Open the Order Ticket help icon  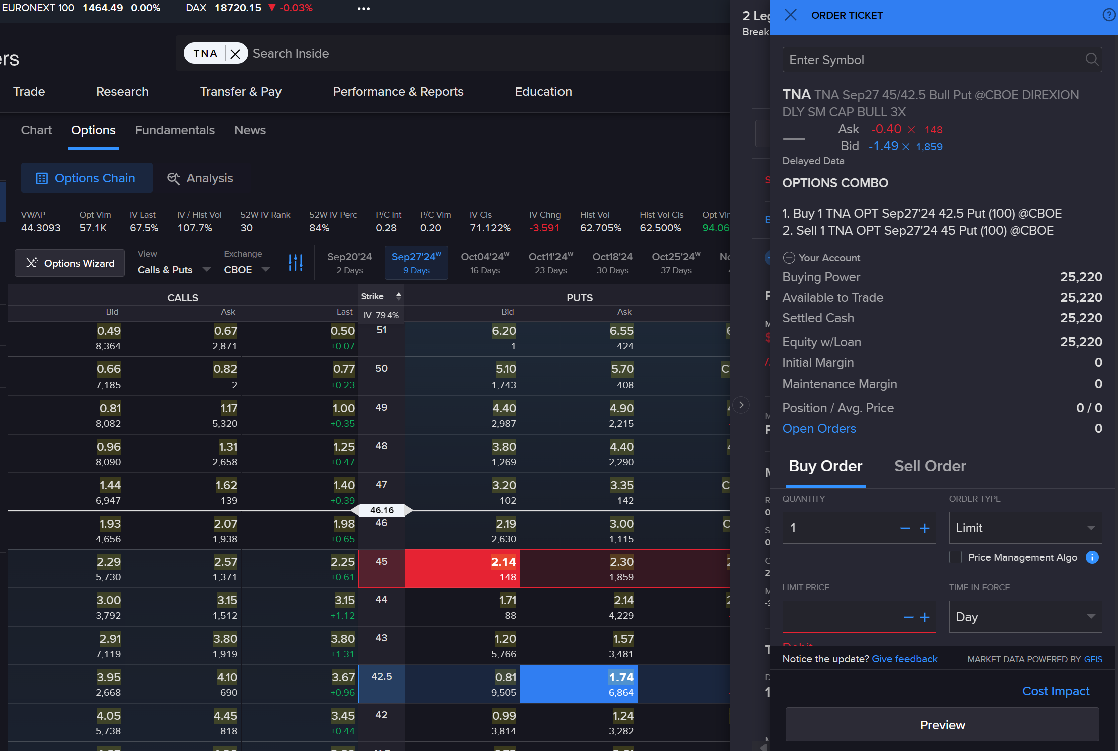pos(1110,15)
